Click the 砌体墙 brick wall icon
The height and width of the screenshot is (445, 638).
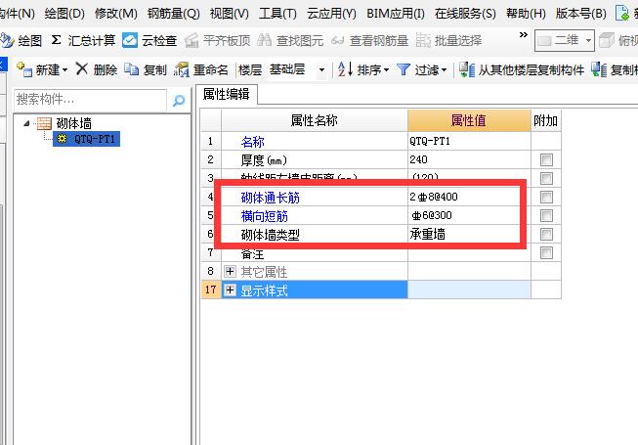tap(44, 123)
